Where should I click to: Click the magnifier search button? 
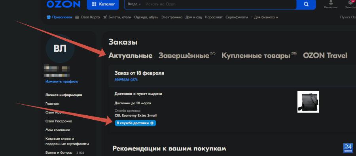[x=306, y=4]
